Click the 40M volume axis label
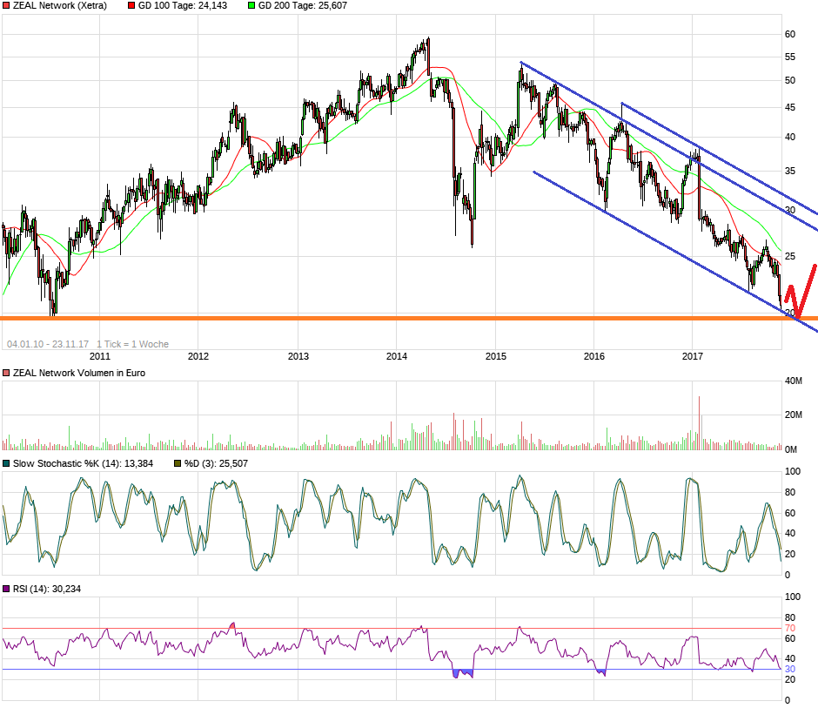The height and width of the screenshot is (708, 818). pyautogui.click(x=794, y=381)
